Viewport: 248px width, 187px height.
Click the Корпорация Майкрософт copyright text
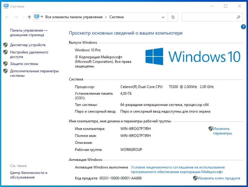(x=103, y=62)
